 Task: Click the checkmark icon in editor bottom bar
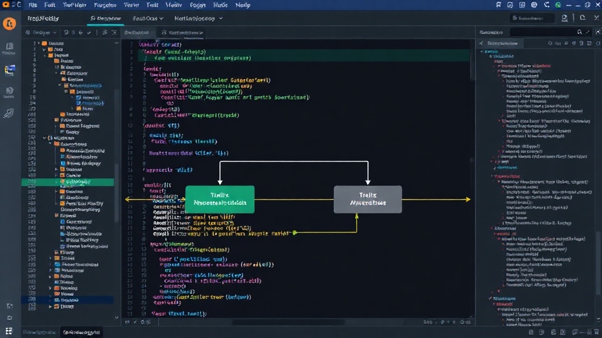click(135, 322)
